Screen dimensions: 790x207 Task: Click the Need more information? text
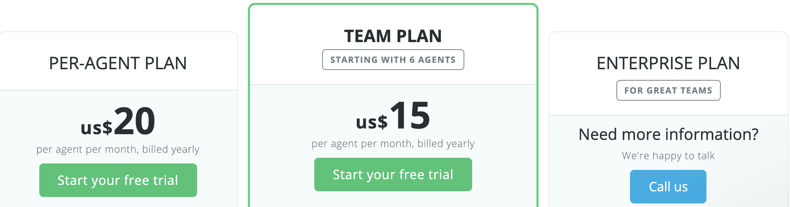point(668,135)
